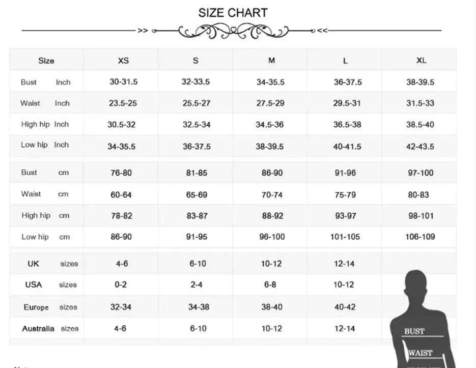Click the UK sizes value for S

197,264
